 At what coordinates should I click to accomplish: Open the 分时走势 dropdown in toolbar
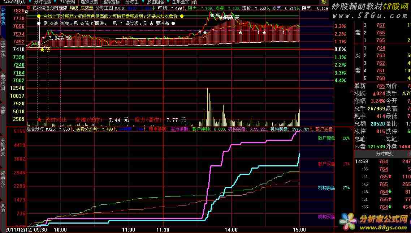click(x=43, y=2)
